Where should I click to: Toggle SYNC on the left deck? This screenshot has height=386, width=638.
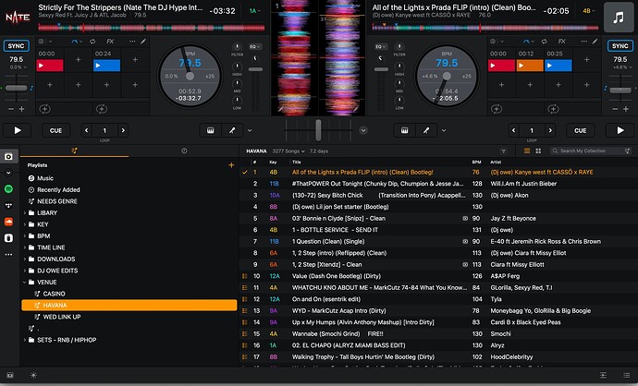(16, 44)
